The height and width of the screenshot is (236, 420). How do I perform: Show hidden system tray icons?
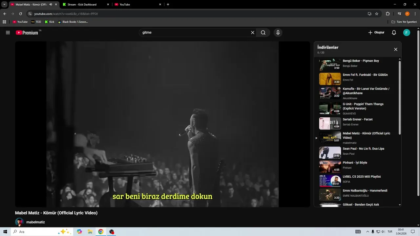coord(367,232)
